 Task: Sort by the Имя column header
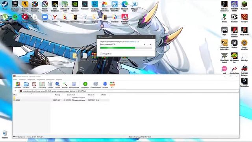(x=15, y=95)
